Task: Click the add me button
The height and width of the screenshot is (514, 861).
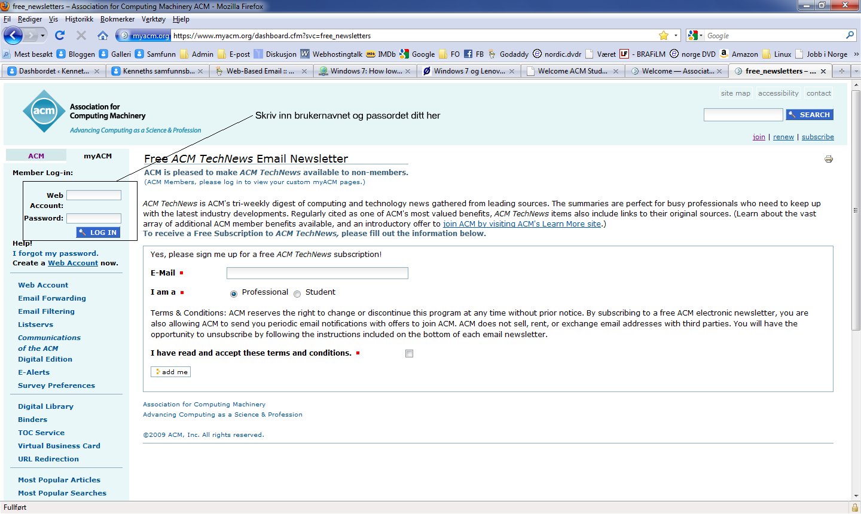Action: [x=170, y=372]
